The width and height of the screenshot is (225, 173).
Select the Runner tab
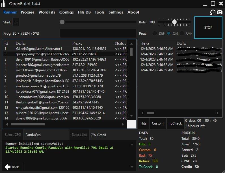[x=10, y=12]
